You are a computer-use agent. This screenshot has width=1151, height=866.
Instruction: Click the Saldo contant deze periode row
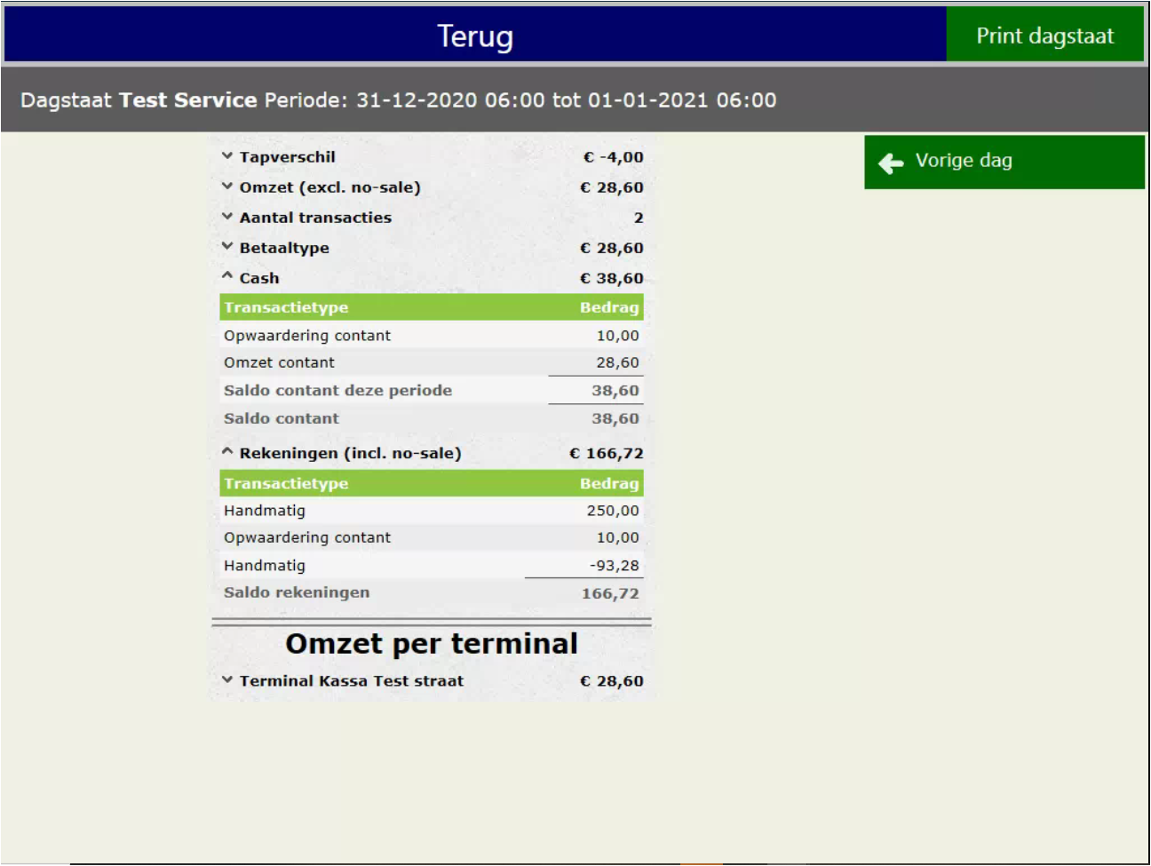pos(431,390)
